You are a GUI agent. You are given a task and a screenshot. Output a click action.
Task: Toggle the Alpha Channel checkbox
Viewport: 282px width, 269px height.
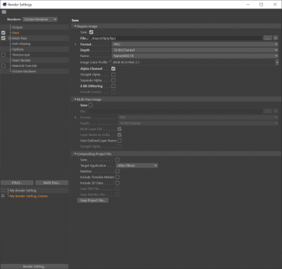click(x=114, y=68)
